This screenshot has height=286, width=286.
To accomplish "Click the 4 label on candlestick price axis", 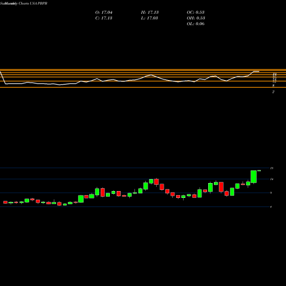I will point(271,207).
